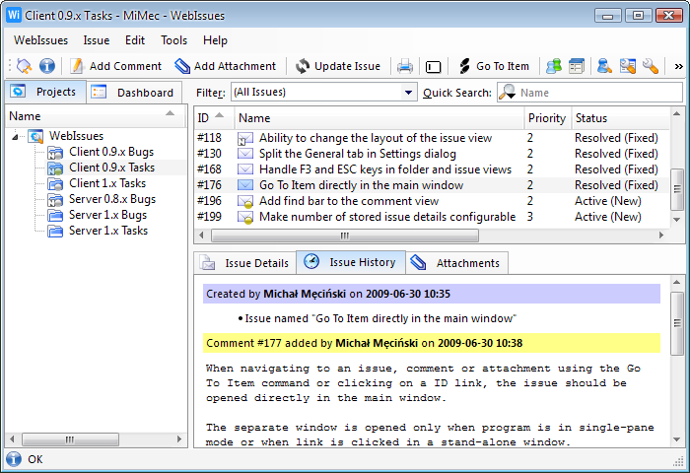Click the project tree horizontal scrollbar thumb
The height and width of the screenshot is (473, 690).
coord(70,439)
